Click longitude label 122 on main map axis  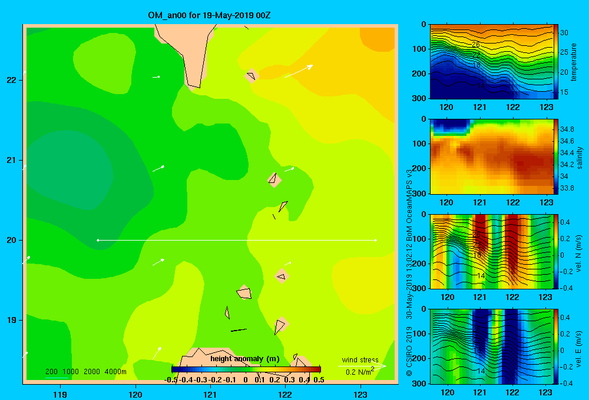click(x=285, y=394)
